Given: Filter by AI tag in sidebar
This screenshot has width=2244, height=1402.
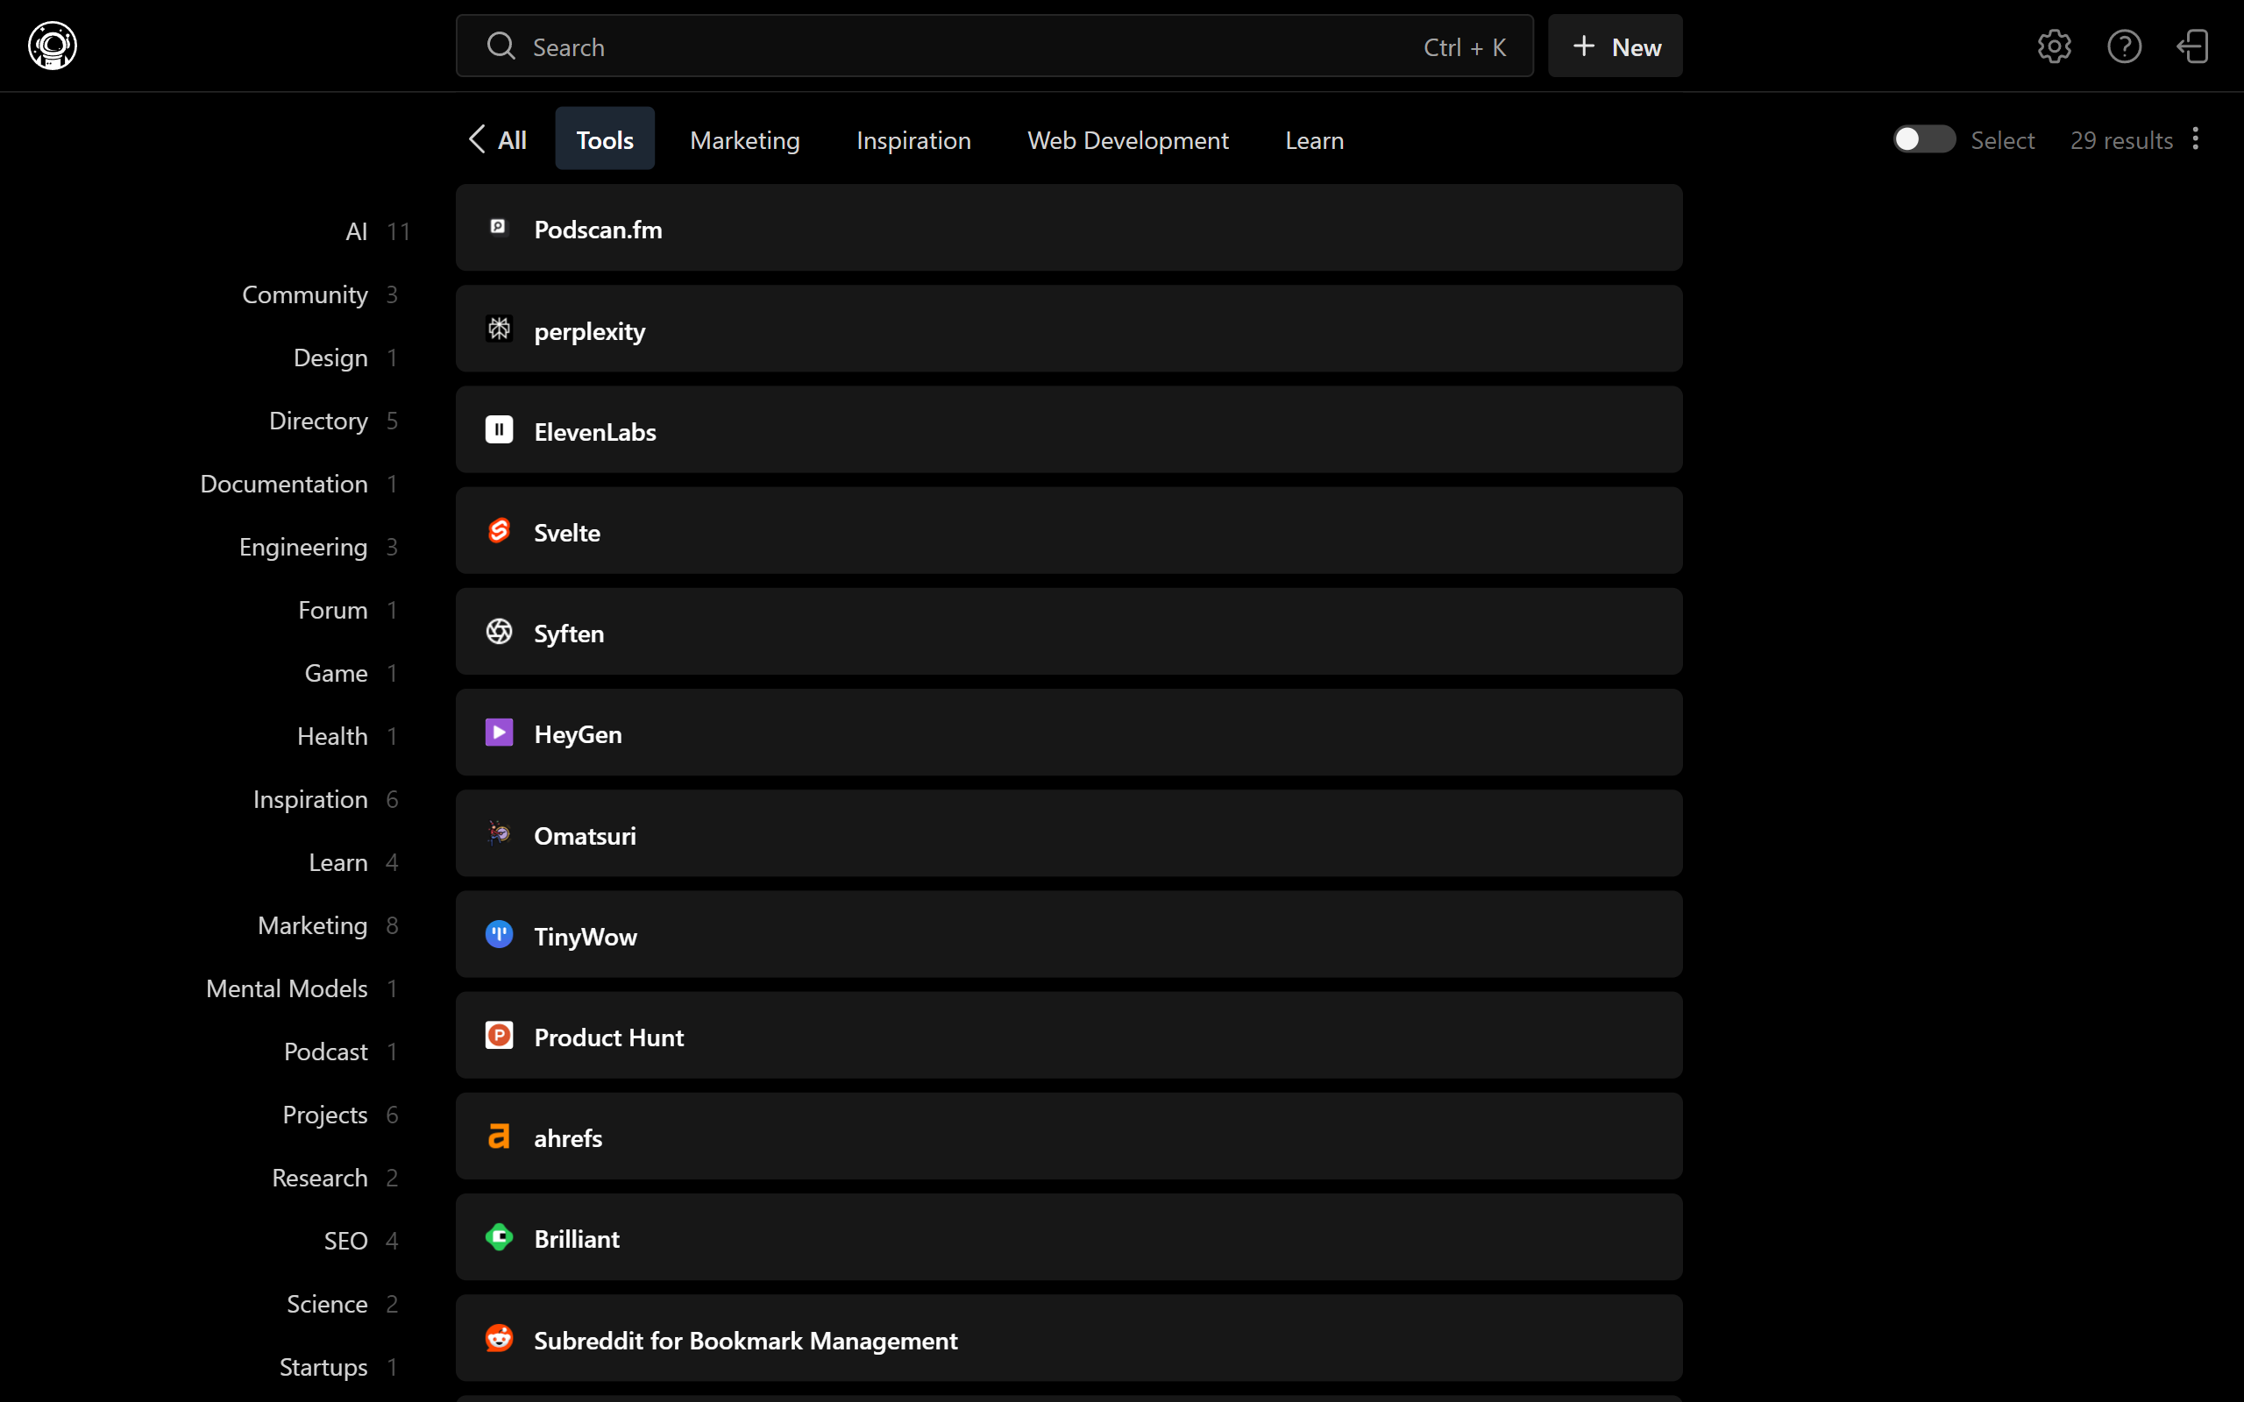Looking at the screenshot, I should pos(357,232).
